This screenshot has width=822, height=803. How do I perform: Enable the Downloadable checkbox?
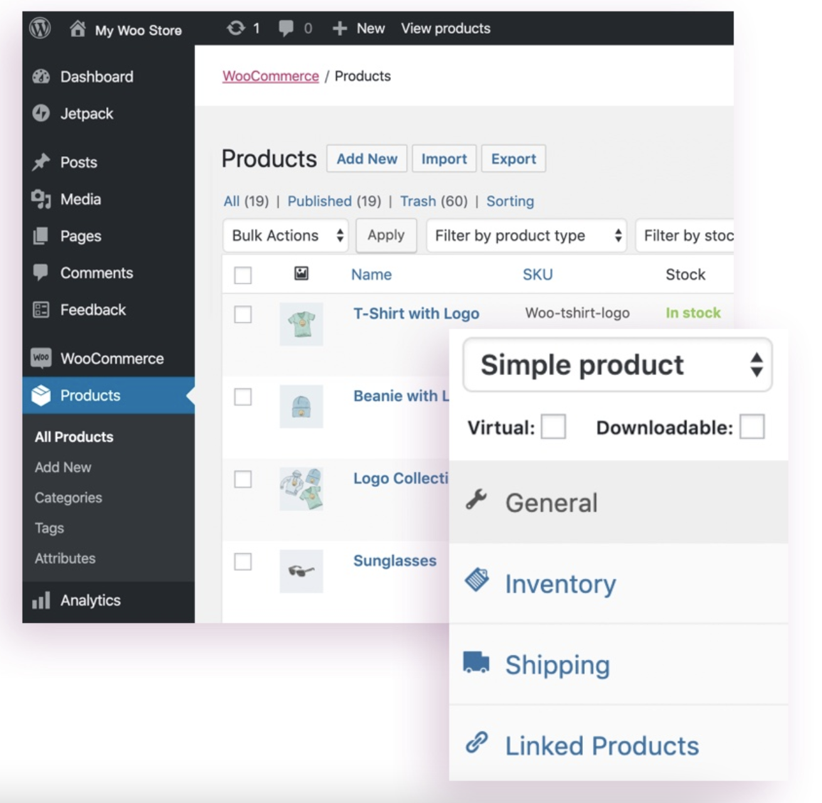click(x=752, y=427)
